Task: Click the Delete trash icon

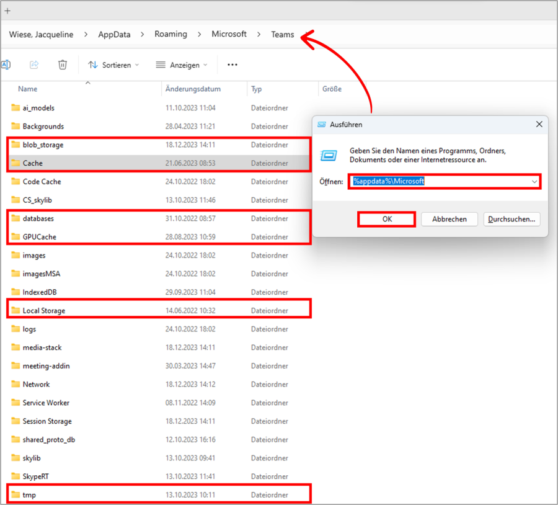Action: [x=62, y=65]
